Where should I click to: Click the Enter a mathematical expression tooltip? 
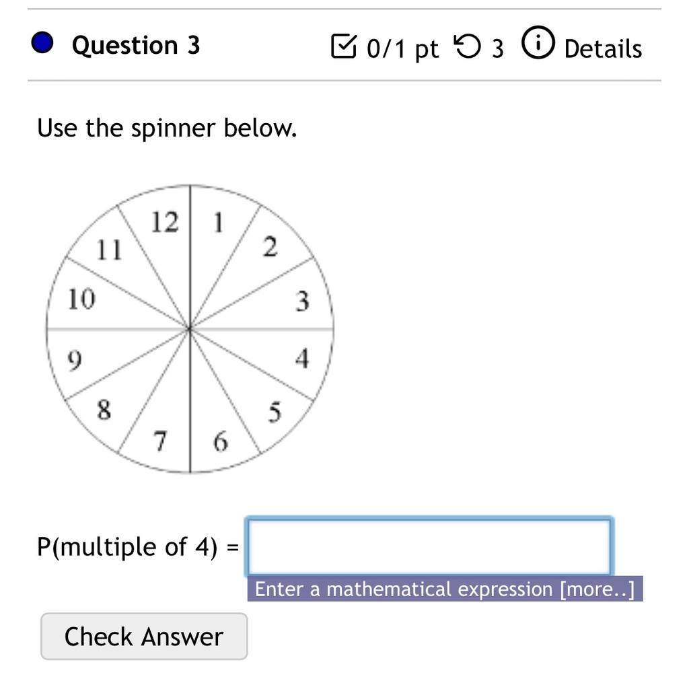click(x=445, y=589)
